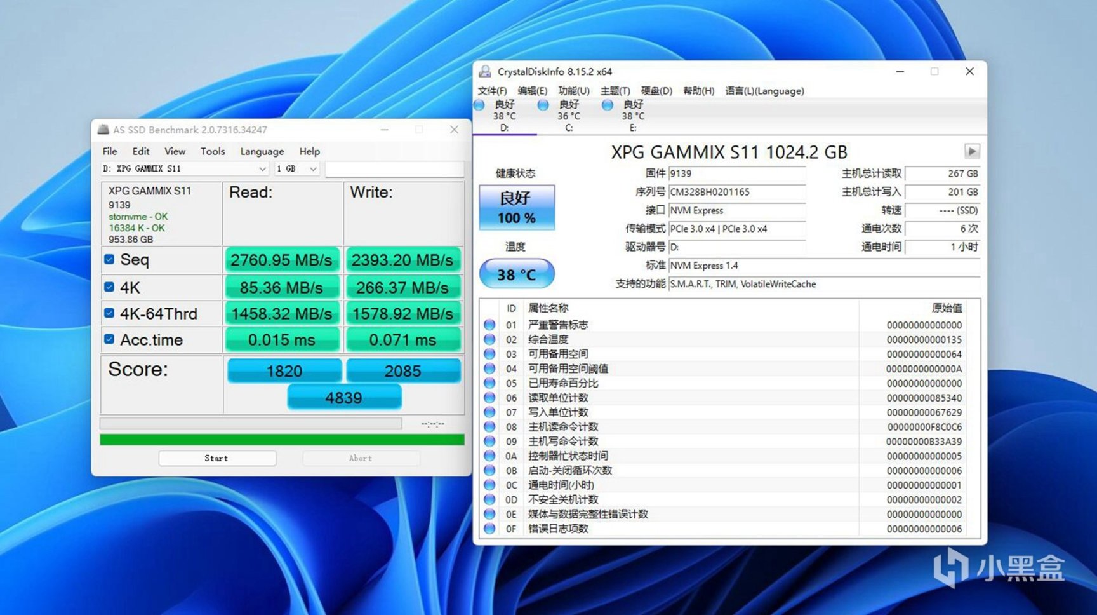
Task: Click the status dot for attribute 0D
Action: [489, 499]
